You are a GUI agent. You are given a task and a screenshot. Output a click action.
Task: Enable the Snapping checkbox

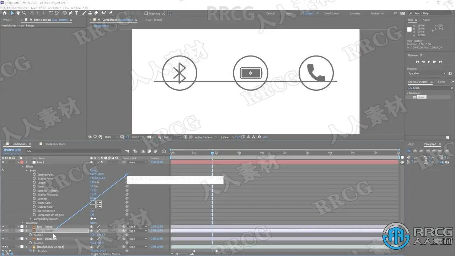[x=146, y=14]
